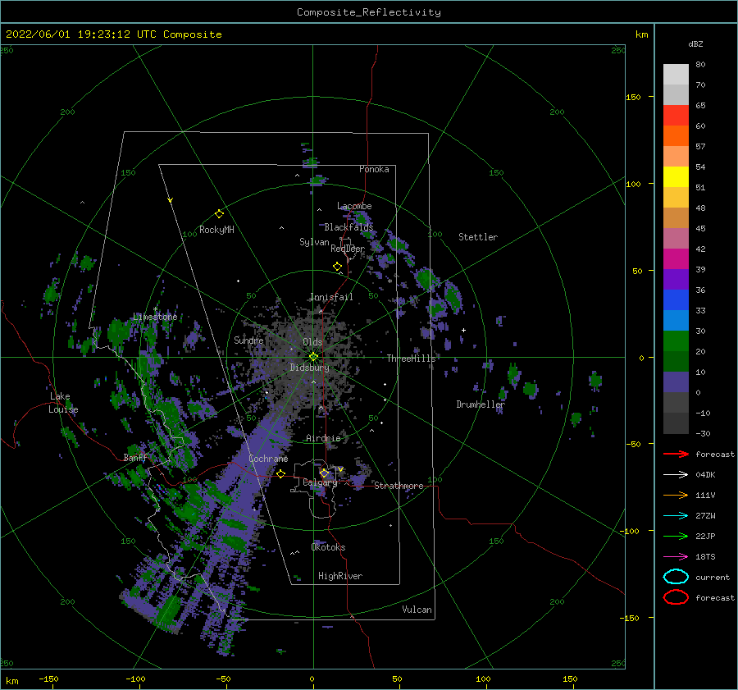This screenshot has width=738, height=690.
Task: Select the bright yellow 51-54 dBZ swatch
Action: (676, 177)
